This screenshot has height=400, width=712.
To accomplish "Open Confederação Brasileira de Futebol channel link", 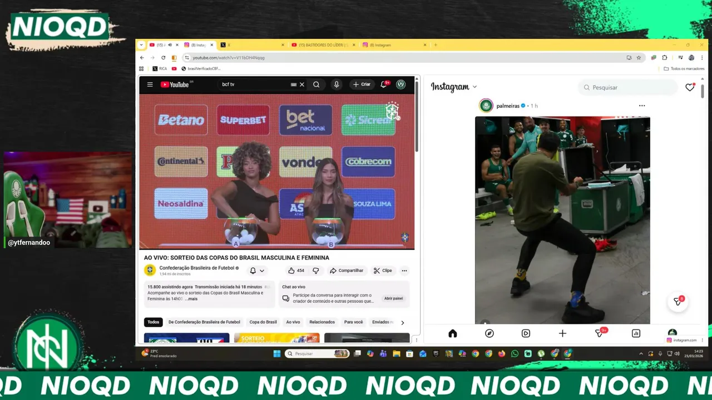I will click(x=197, y=268).
